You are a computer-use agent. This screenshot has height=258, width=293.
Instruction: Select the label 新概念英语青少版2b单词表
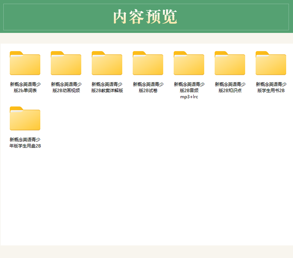click(25, 87)
